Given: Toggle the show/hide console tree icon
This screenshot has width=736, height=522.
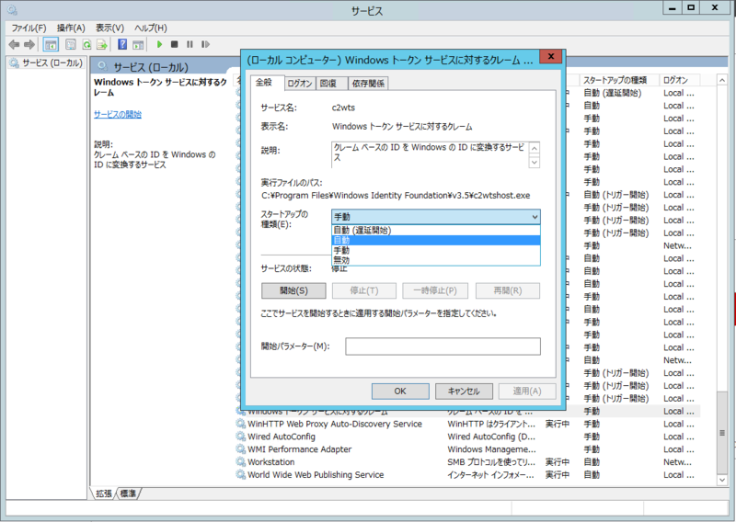Looking at the screenshot, I should (x=52, y=44).
